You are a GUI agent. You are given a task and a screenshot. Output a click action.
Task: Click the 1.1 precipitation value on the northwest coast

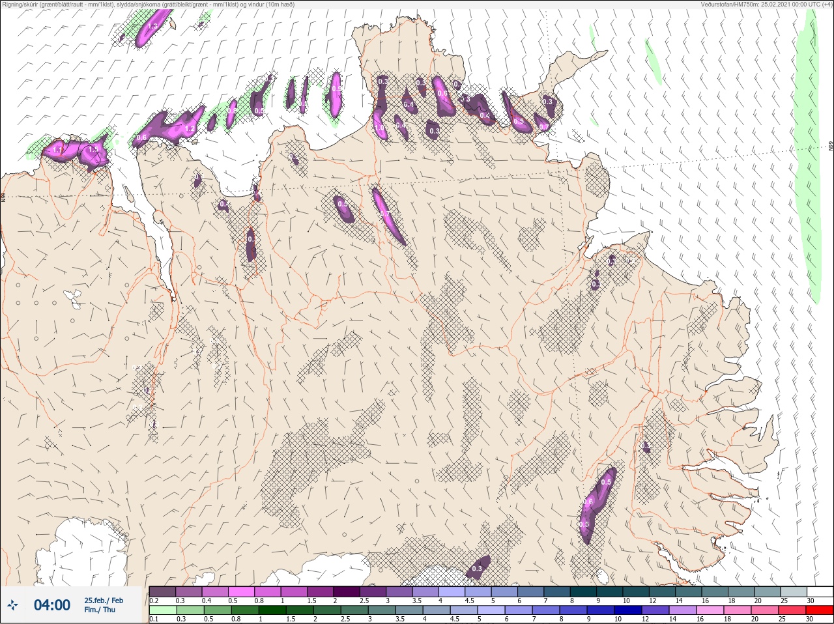point(58,150)
